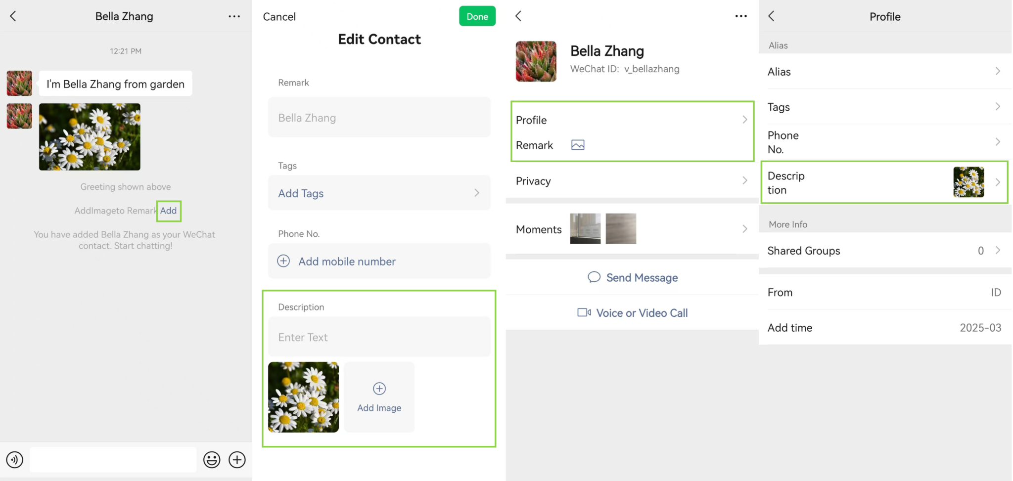Click the Enter Text description field
Screen dimensions: 1013x481
[x=379, y=337]
